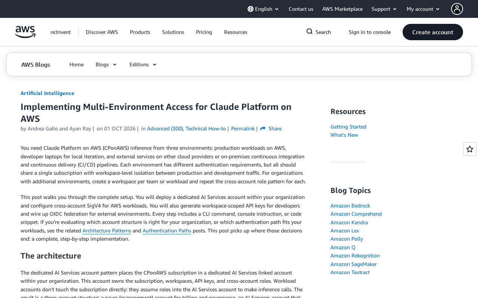Open the Amazon Textract blog topic

[x=350, y=272]
